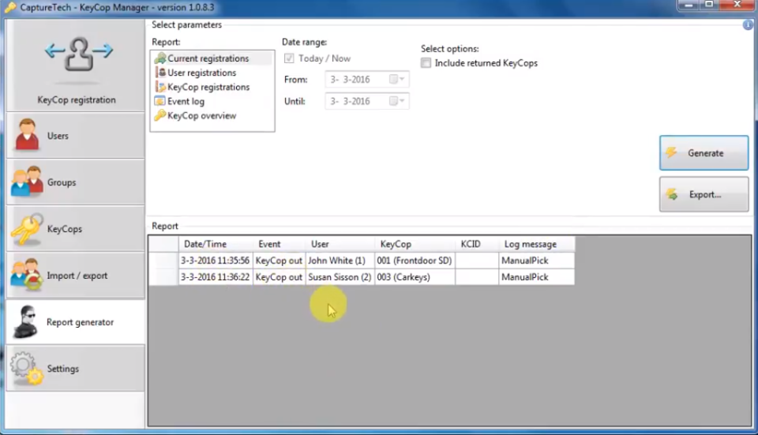Open the Settings section

[x=76, y=369]
